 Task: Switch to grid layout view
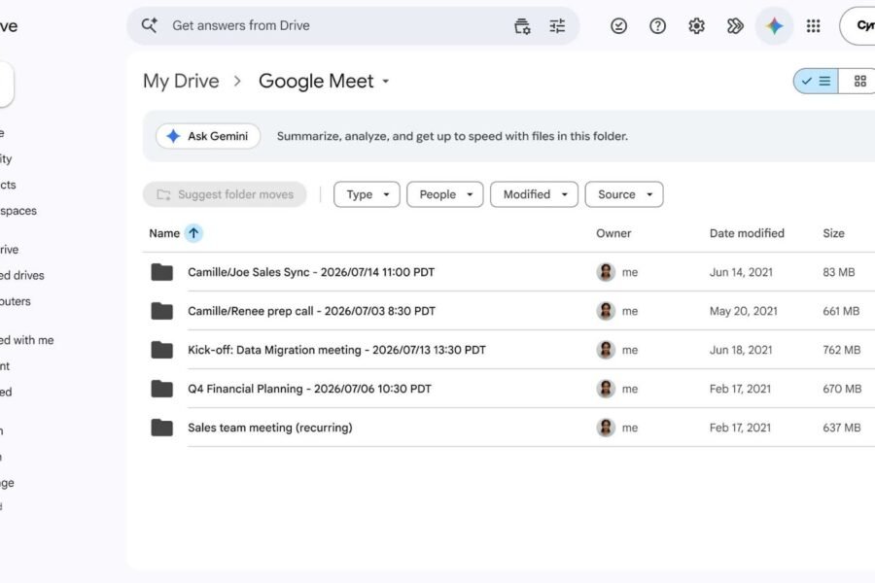[858, 82]
